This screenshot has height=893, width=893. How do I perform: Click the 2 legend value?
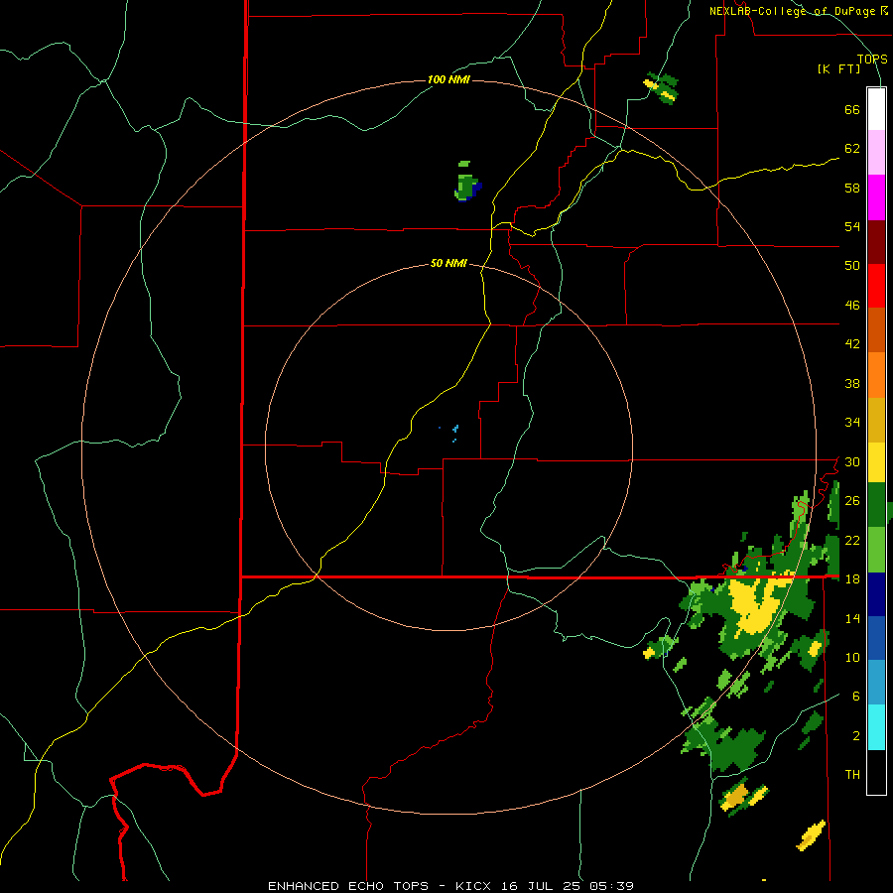pos(855,735)
